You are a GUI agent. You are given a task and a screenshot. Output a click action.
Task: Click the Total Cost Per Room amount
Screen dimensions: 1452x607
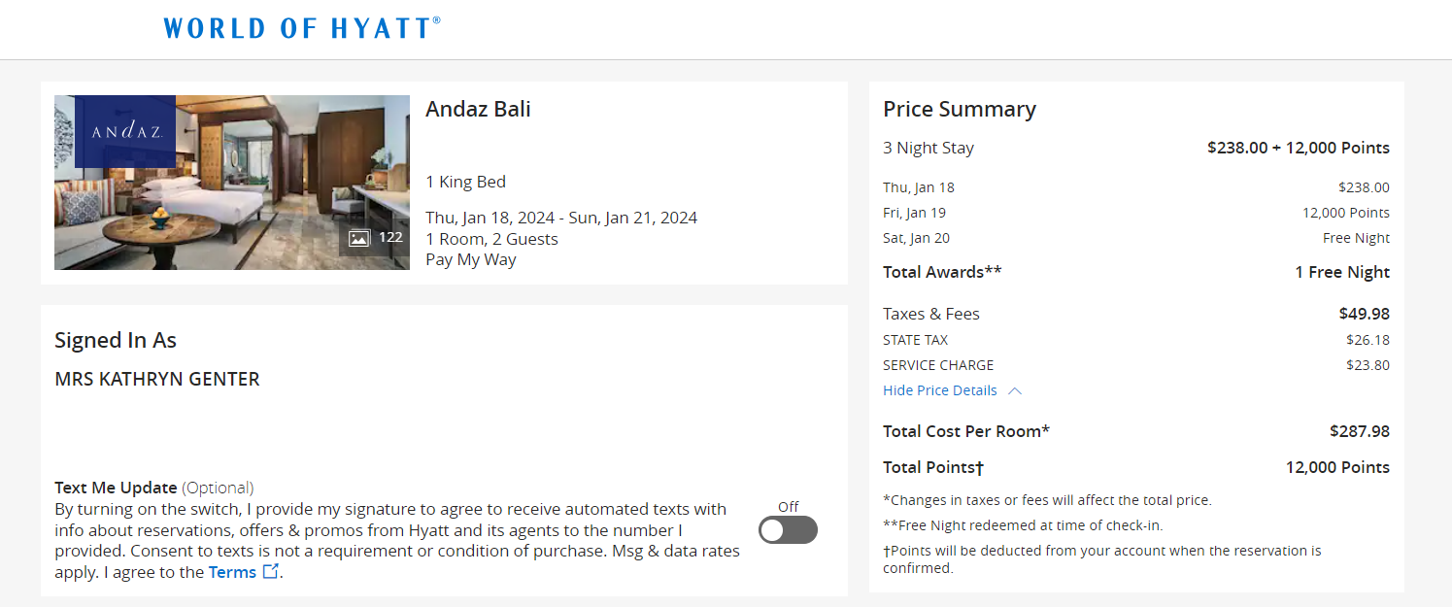coord(1368,430)
